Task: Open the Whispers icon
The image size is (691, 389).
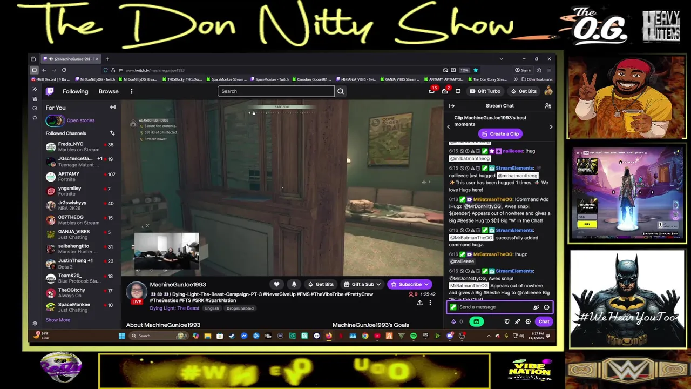Action: coord(458,91)
